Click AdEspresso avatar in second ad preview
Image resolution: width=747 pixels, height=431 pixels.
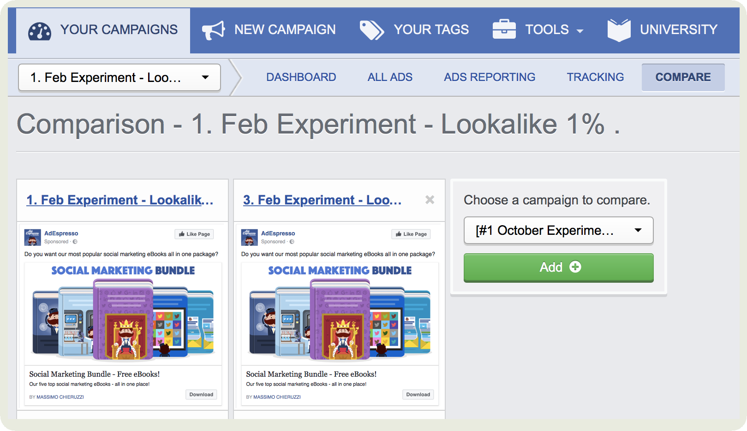pos(249,237)
